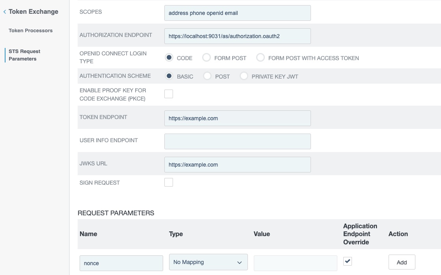Toggle the Sign Request checkbox
This screenshot has height=275, width=441.
pos(169,182)
